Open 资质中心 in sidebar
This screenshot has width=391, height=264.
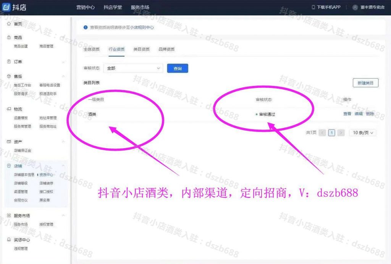(46, 175)
